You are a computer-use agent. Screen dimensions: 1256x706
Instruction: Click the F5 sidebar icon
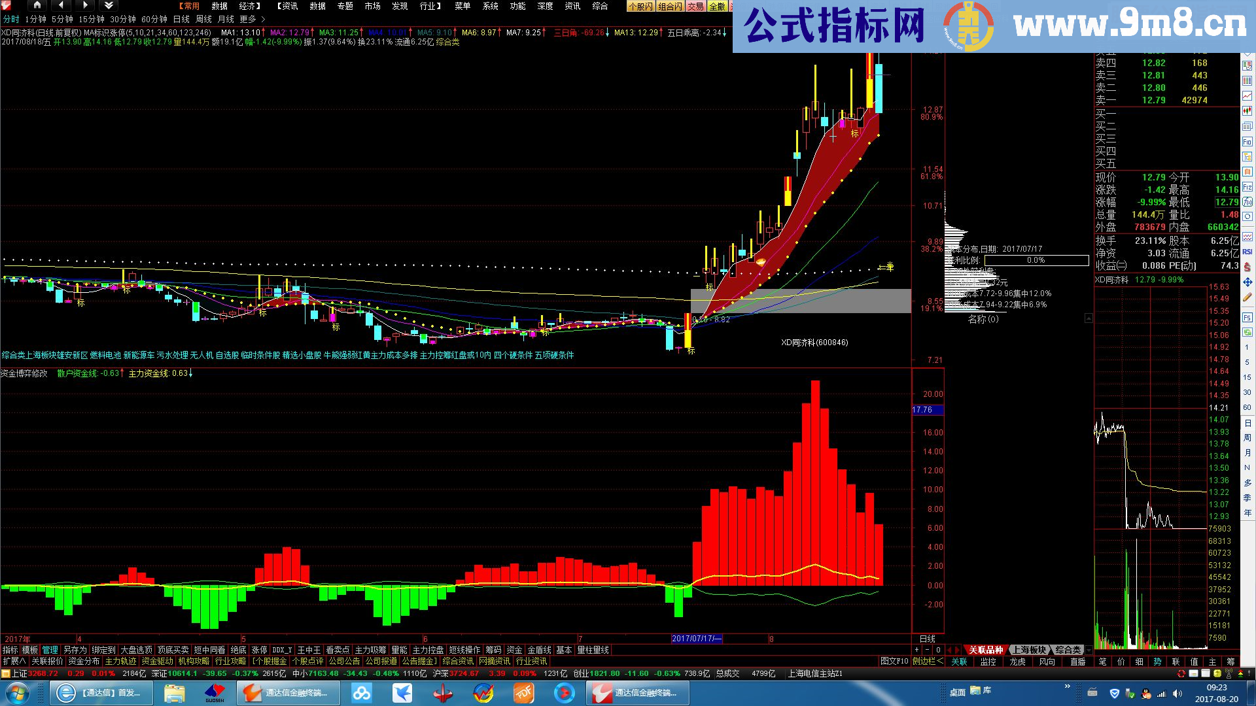[x=1247, y=318]
